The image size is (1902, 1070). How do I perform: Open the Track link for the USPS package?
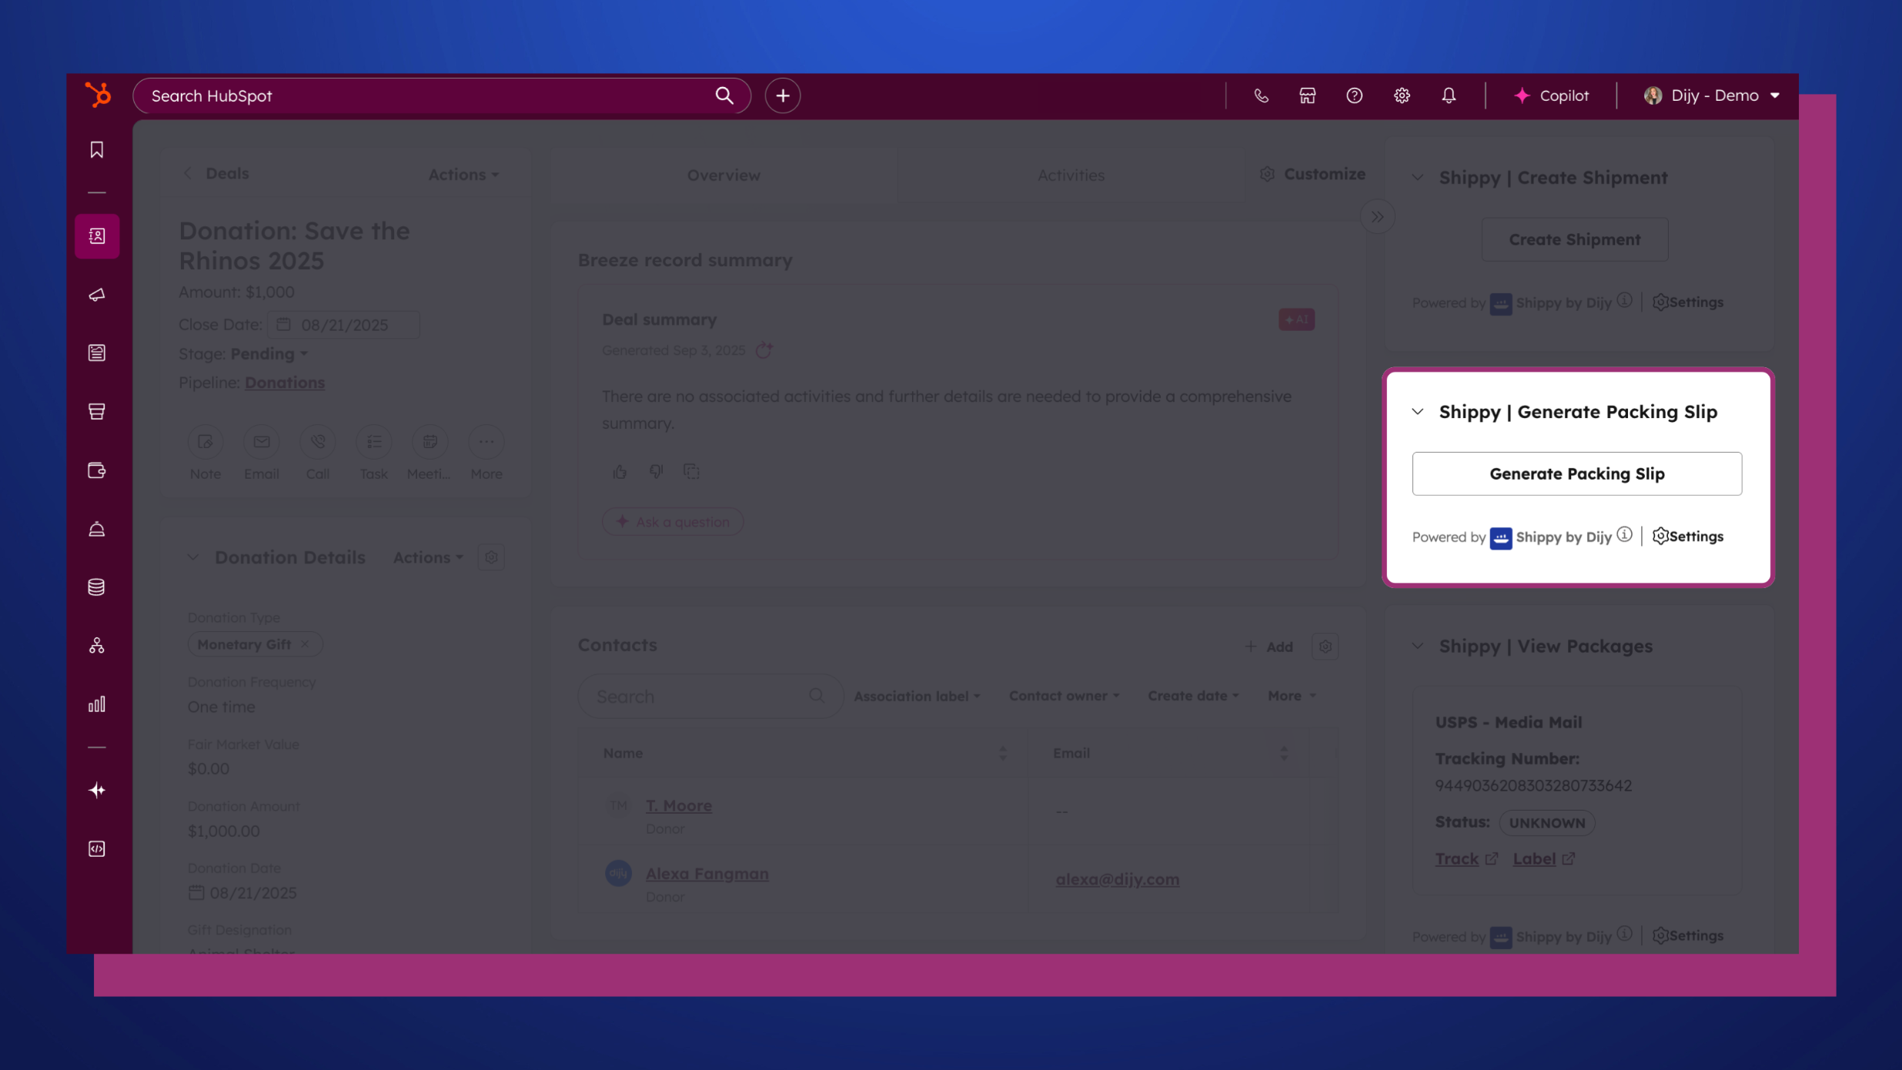pyautogui.click(x=1457, y=858)
